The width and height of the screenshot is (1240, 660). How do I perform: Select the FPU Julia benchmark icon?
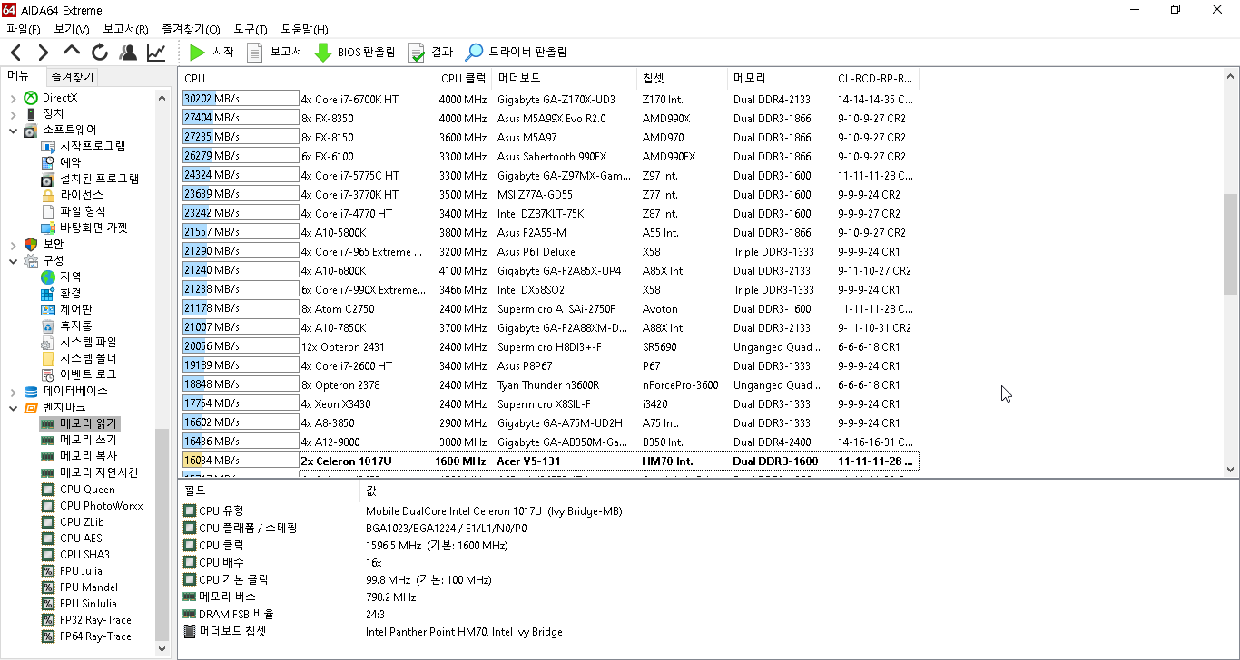pos(48,571)
